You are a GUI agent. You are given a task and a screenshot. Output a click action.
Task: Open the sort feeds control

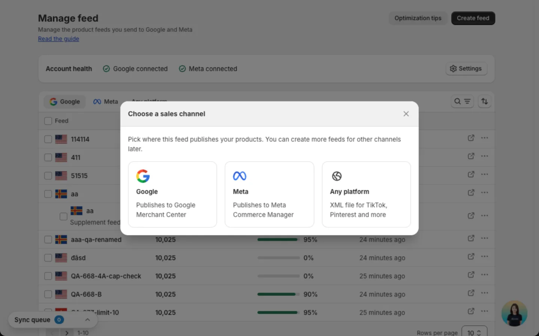(484, 102)
